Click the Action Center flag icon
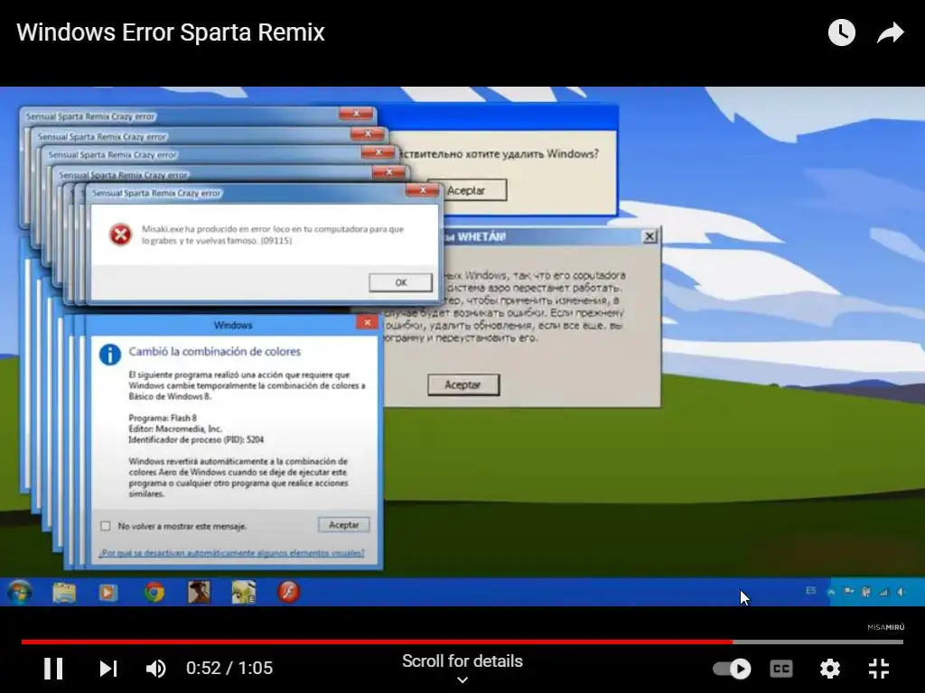 click(x=849, y=592)
